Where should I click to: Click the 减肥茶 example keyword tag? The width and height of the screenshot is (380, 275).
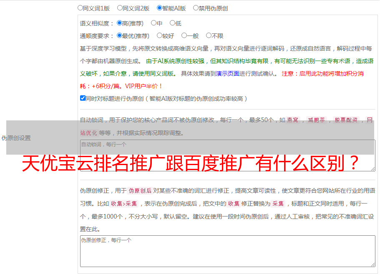316,120
